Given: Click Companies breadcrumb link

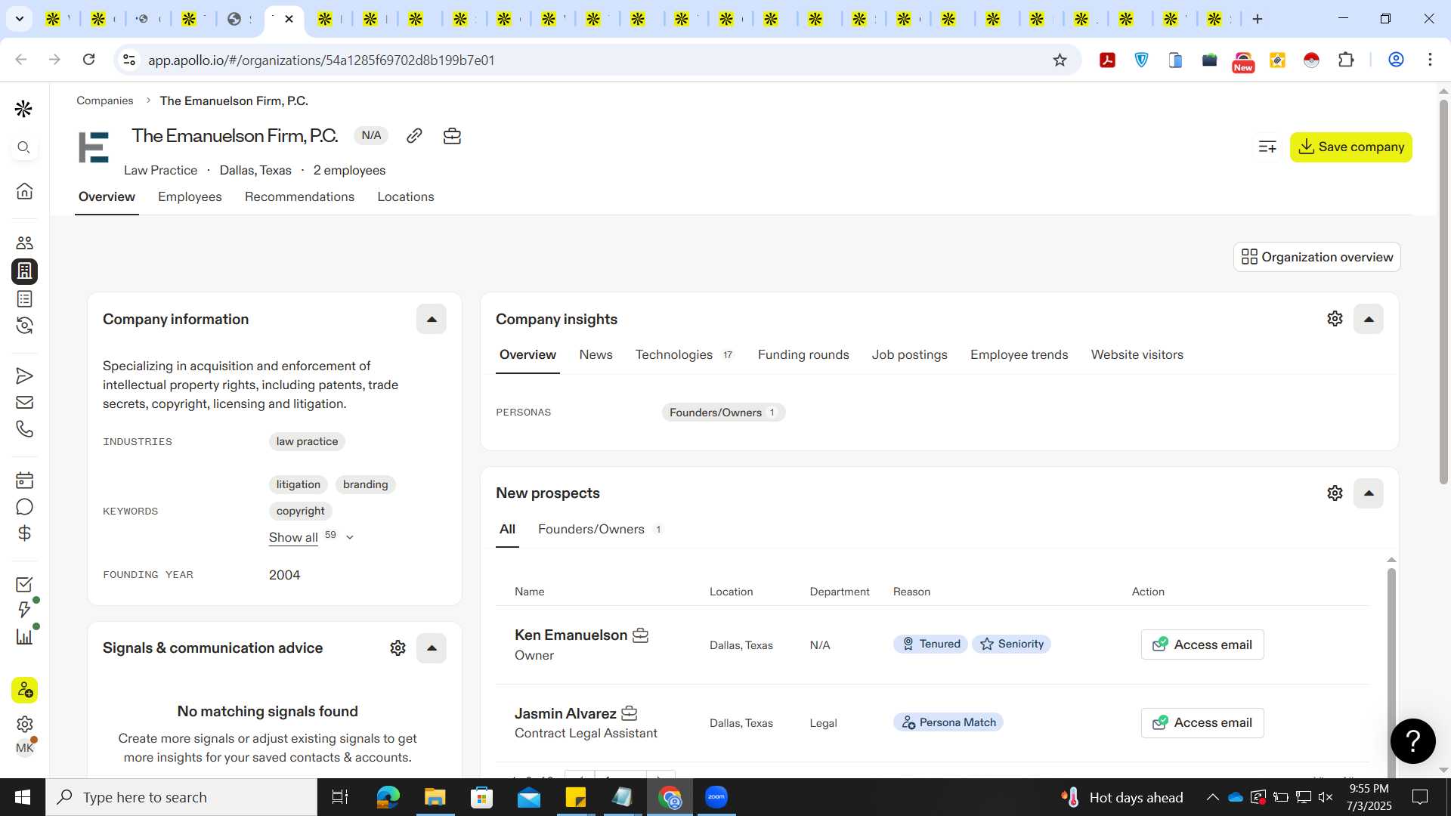Looking at the screenshot, I should 104,100.
